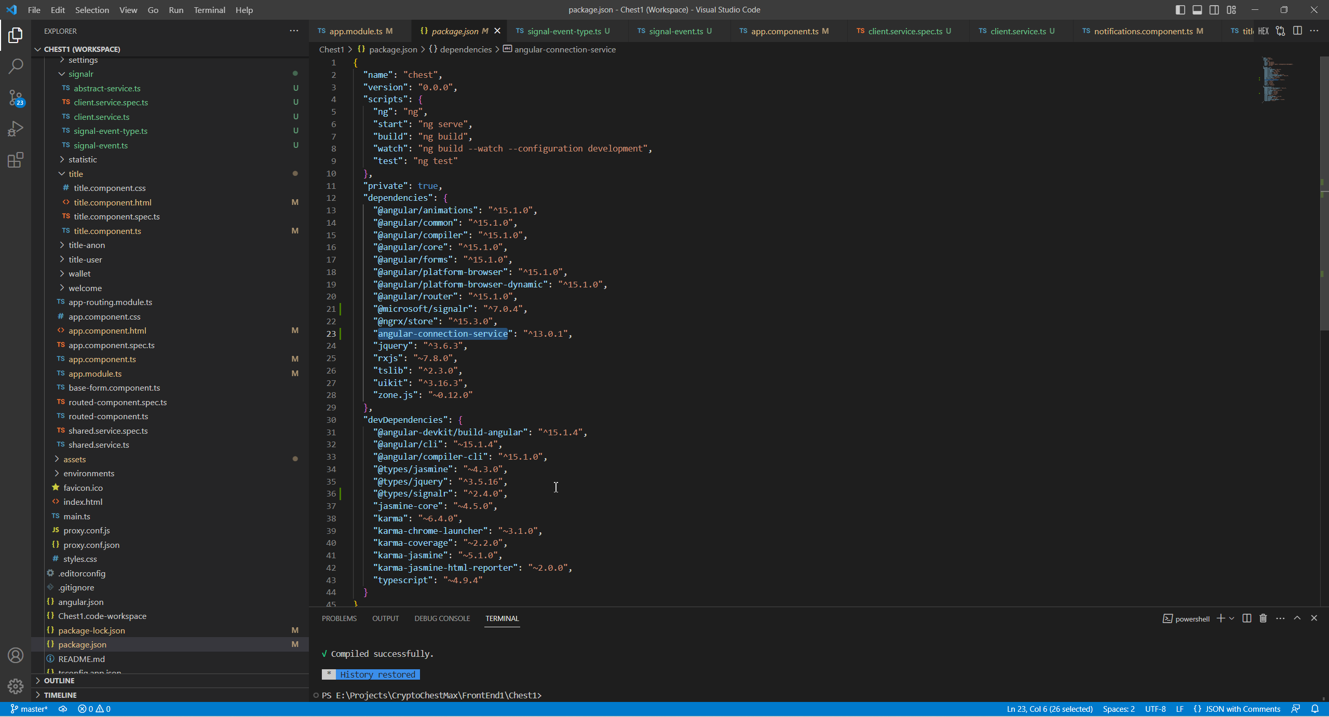Toggle the primary side bar visibility

tap(1180, 10)
